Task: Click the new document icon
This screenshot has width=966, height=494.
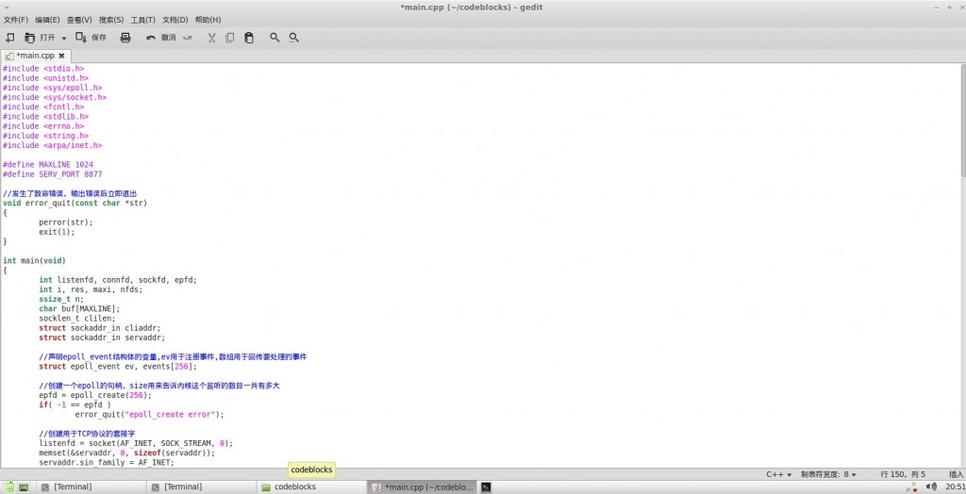Action: tap(10, 38)
